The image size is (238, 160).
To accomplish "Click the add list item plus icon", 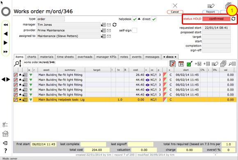I will [206, 64].
